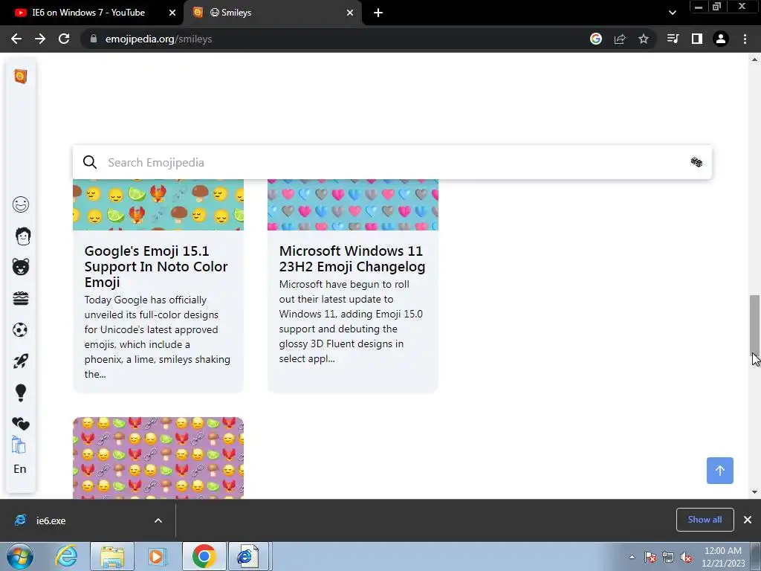The width and height of the screenshot is (761, 571).
Task: Click the scrollbar up arrow
Action: pyautogui.click(x=755, y=59)
